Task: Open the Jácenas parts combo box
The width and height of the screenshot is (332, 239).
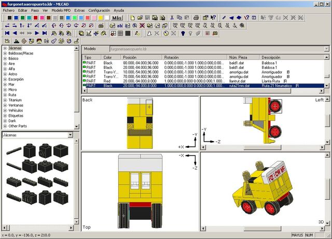Action: pyautogui.click(x=37, y=135)
